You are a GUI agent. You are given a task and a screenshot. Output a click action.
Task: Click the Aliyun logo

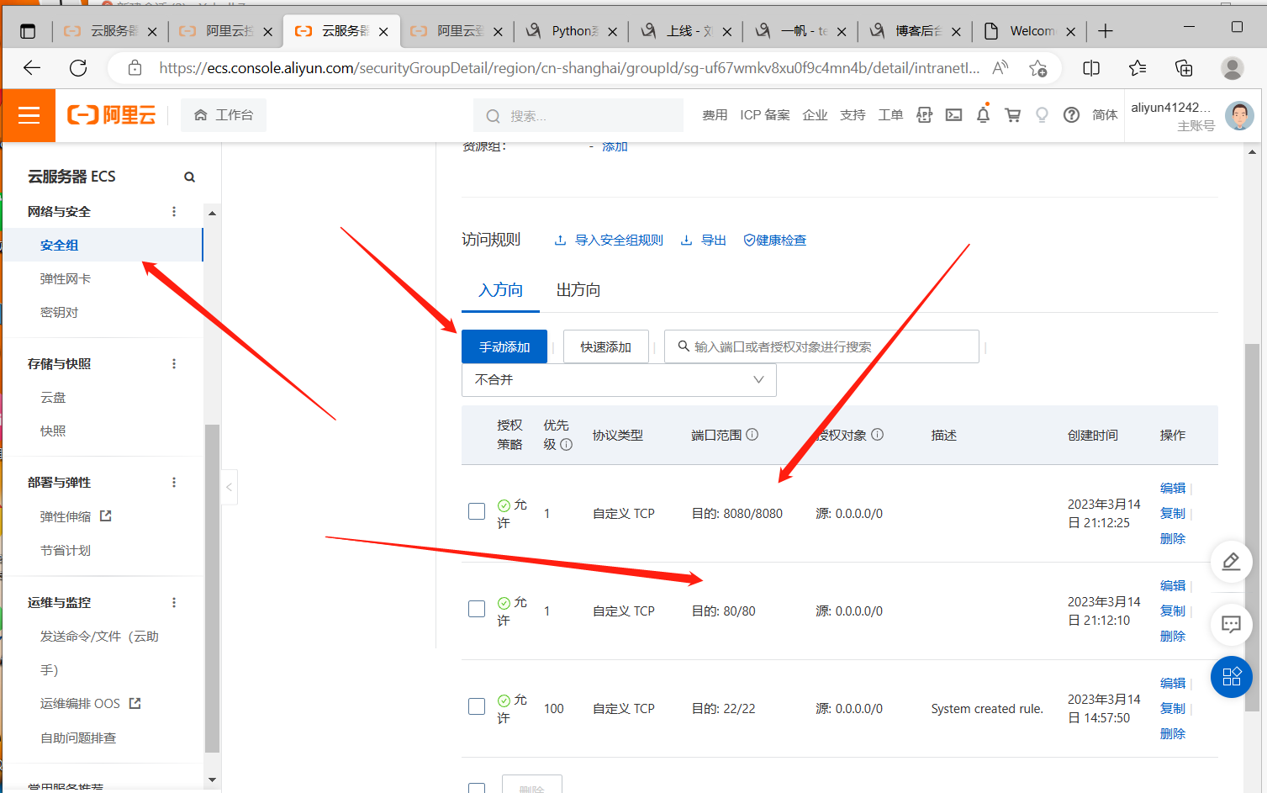click(112, 115)
